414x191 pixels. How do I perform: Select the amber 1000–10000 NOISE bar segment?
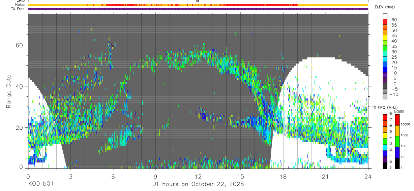397,131
